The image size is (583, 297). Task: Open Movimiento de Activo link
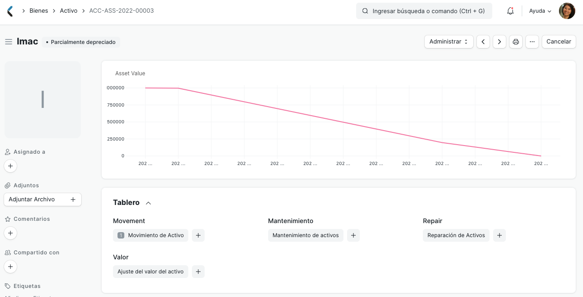pyautogui.click(x=151, y=235)
